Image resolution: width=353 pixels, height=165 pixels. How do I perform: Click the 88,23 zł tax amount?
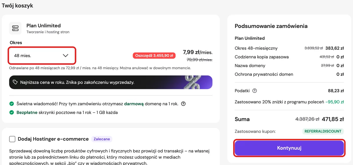click(336, 91)
